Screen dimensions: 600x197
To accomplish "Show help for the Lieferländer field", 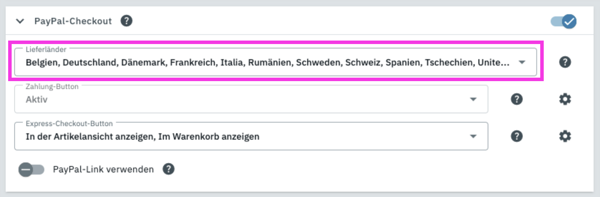I will (x=565, y=62).
